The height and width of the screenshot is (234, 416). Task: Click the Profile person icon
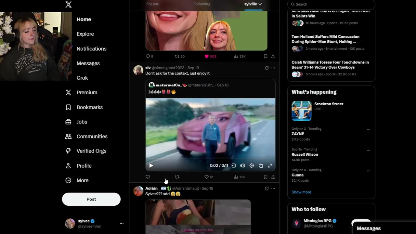[x=68, y=166]
